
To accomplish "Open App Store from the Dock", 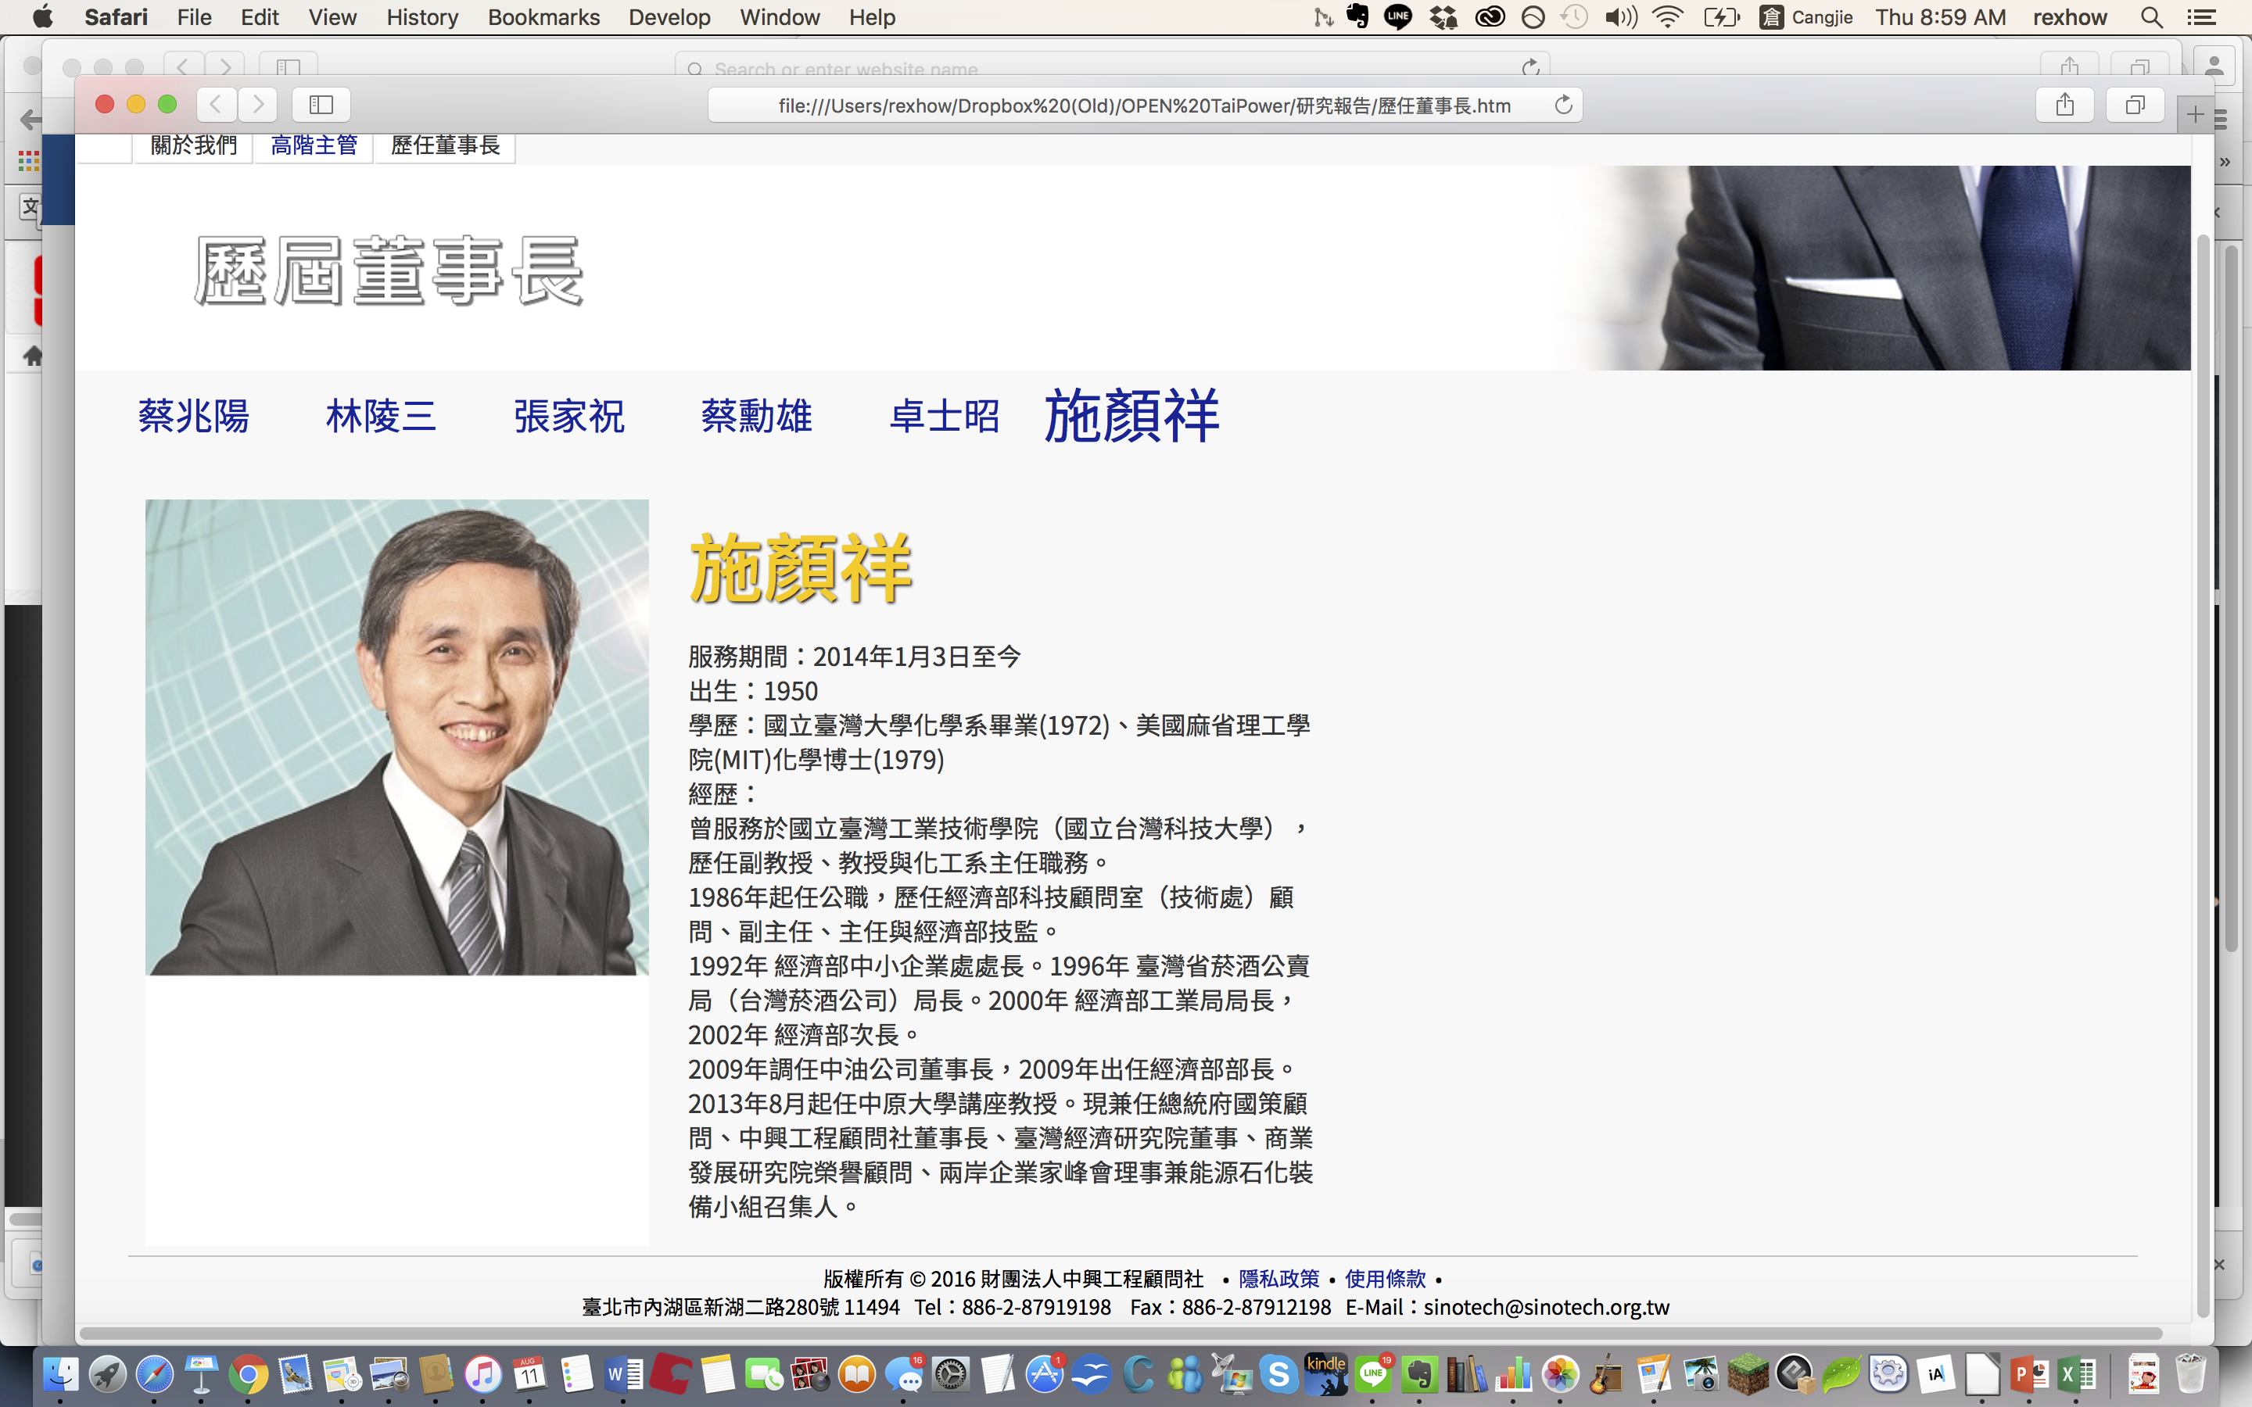I will [x=1045, y=1373].
